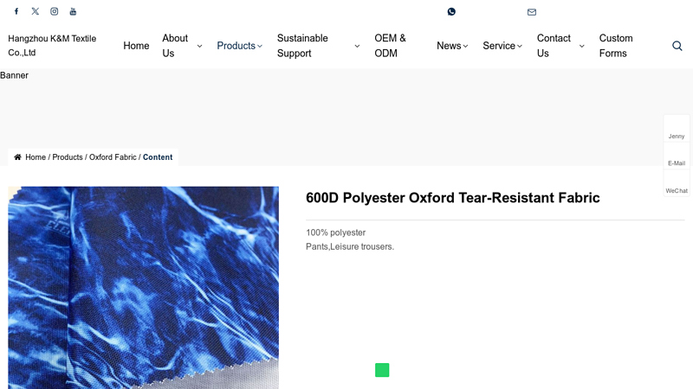Open search with the magnifier icon
Image resolution: width=693 pixels, height=389 pixels.
[x=677, y=46]
